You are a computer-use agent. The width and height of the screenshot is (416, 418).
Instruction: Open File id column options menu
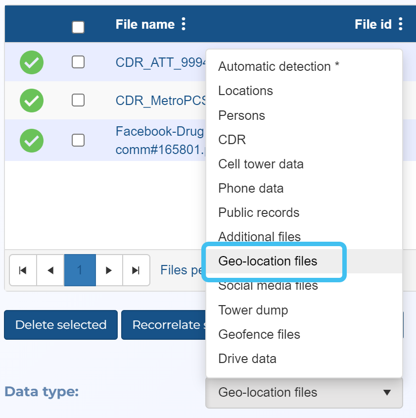400,24
